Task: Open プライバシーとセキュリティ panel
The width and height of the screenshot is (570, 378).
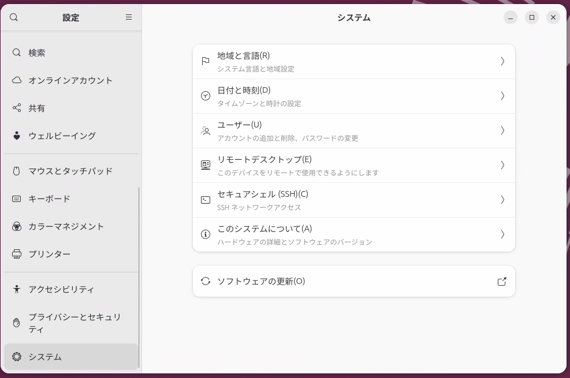Action: coord(71,323)
